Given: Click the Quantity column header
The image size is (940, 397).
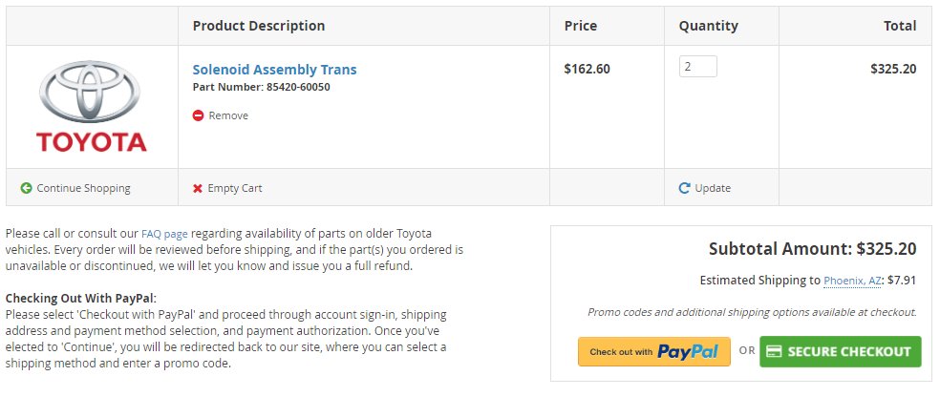Looking at the screenshot, I should [x=709, y=26].
